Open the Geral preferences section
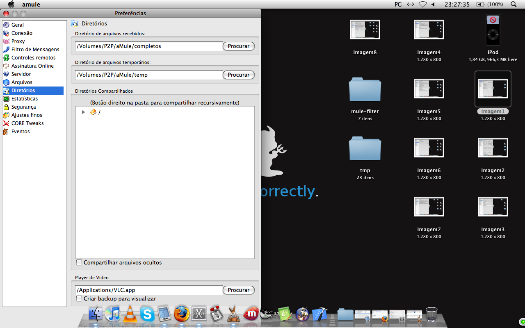This screenshot has height=328, width=525. (17, 25)
